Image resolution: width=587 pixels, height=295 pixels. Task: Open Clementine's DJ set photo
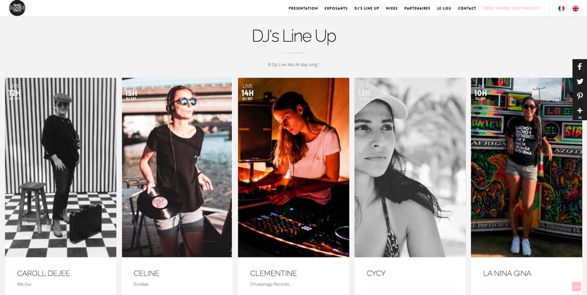(293, 167)
